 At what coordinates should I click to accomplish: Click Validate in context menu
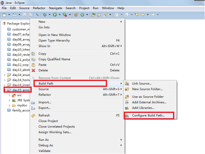pyautogui.click(x=77, y=151)
